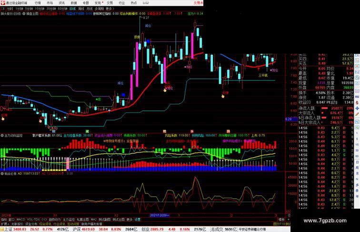Screen dimensions: 360x232
Task: Click the 创业 index value in status bar
Action: pyautogui.click(x=157, y=229)
